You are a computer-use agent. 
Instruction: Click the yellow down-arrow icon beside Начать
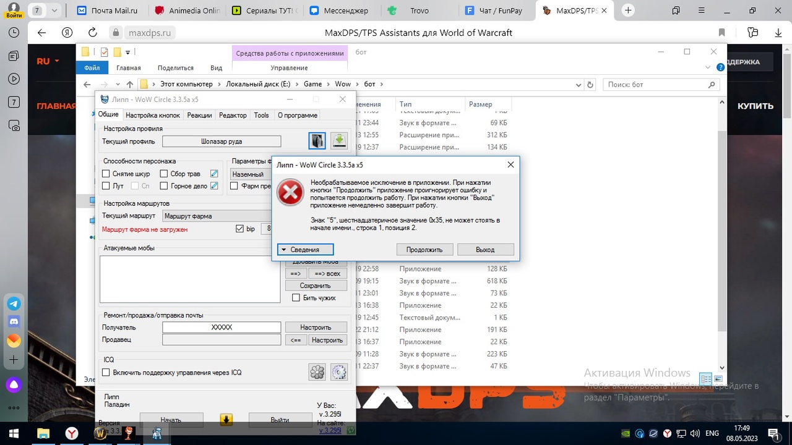tap(226, 420)
